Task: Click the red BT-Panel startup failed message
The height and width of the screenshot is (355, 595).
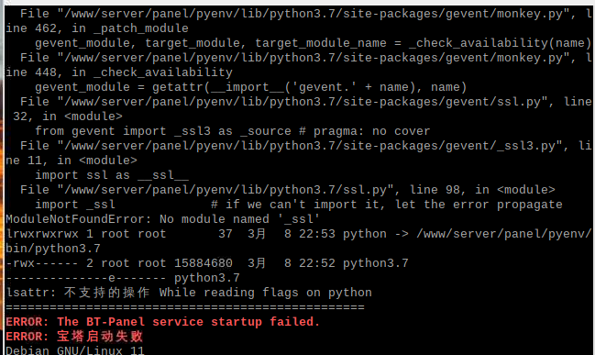Action: 163,322
